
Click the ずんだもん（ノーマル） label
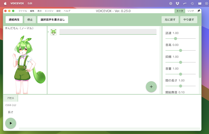pos(19,28)
